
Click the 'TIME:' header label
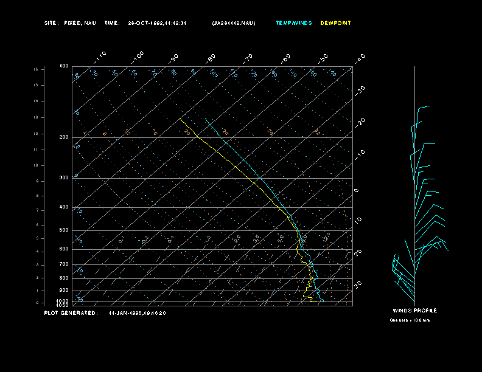pyautogui.click(x=112, y=23)
